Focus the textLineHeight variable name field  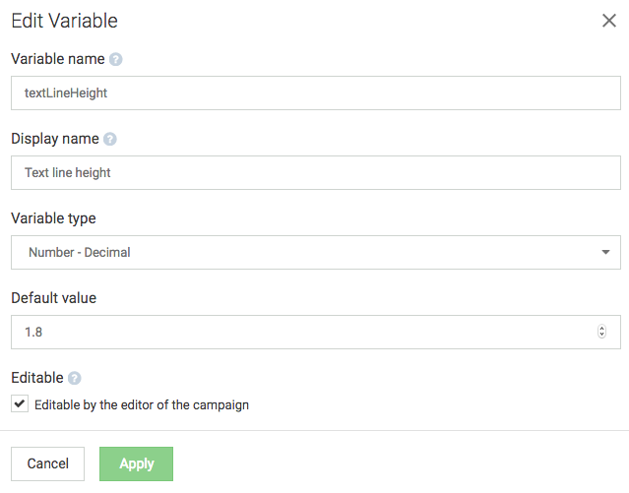[315, 93]
